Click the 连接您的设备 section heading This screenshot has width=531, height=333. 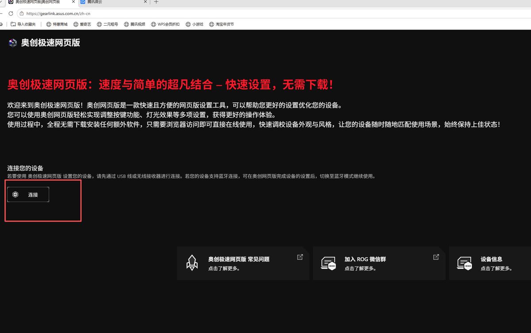25,168
